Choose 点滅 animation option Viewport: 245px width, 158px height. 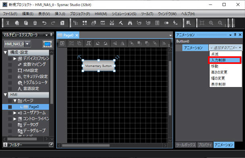226,54
